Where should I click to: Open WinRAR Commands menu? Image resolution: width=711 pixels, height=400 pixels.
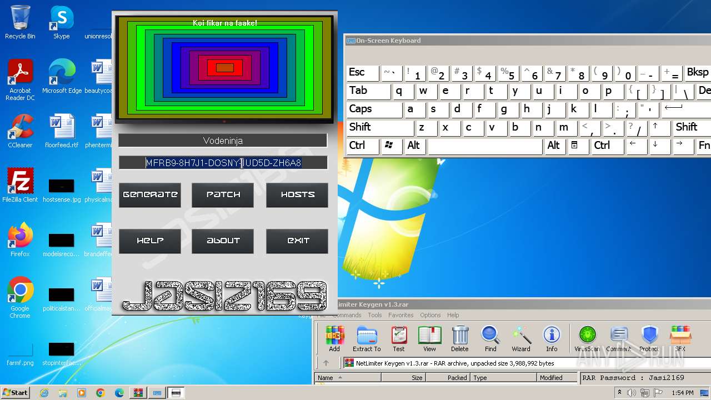click(x=347, y=315)
